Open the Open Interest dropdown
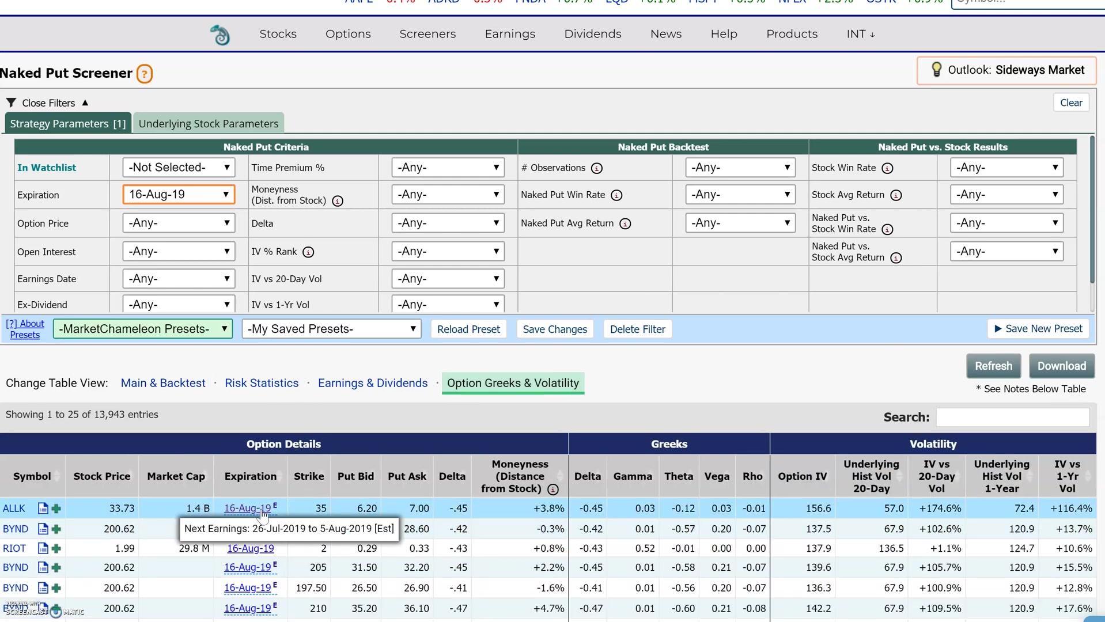This screenshot has width=1105, height=622. (x=179, y=252)
